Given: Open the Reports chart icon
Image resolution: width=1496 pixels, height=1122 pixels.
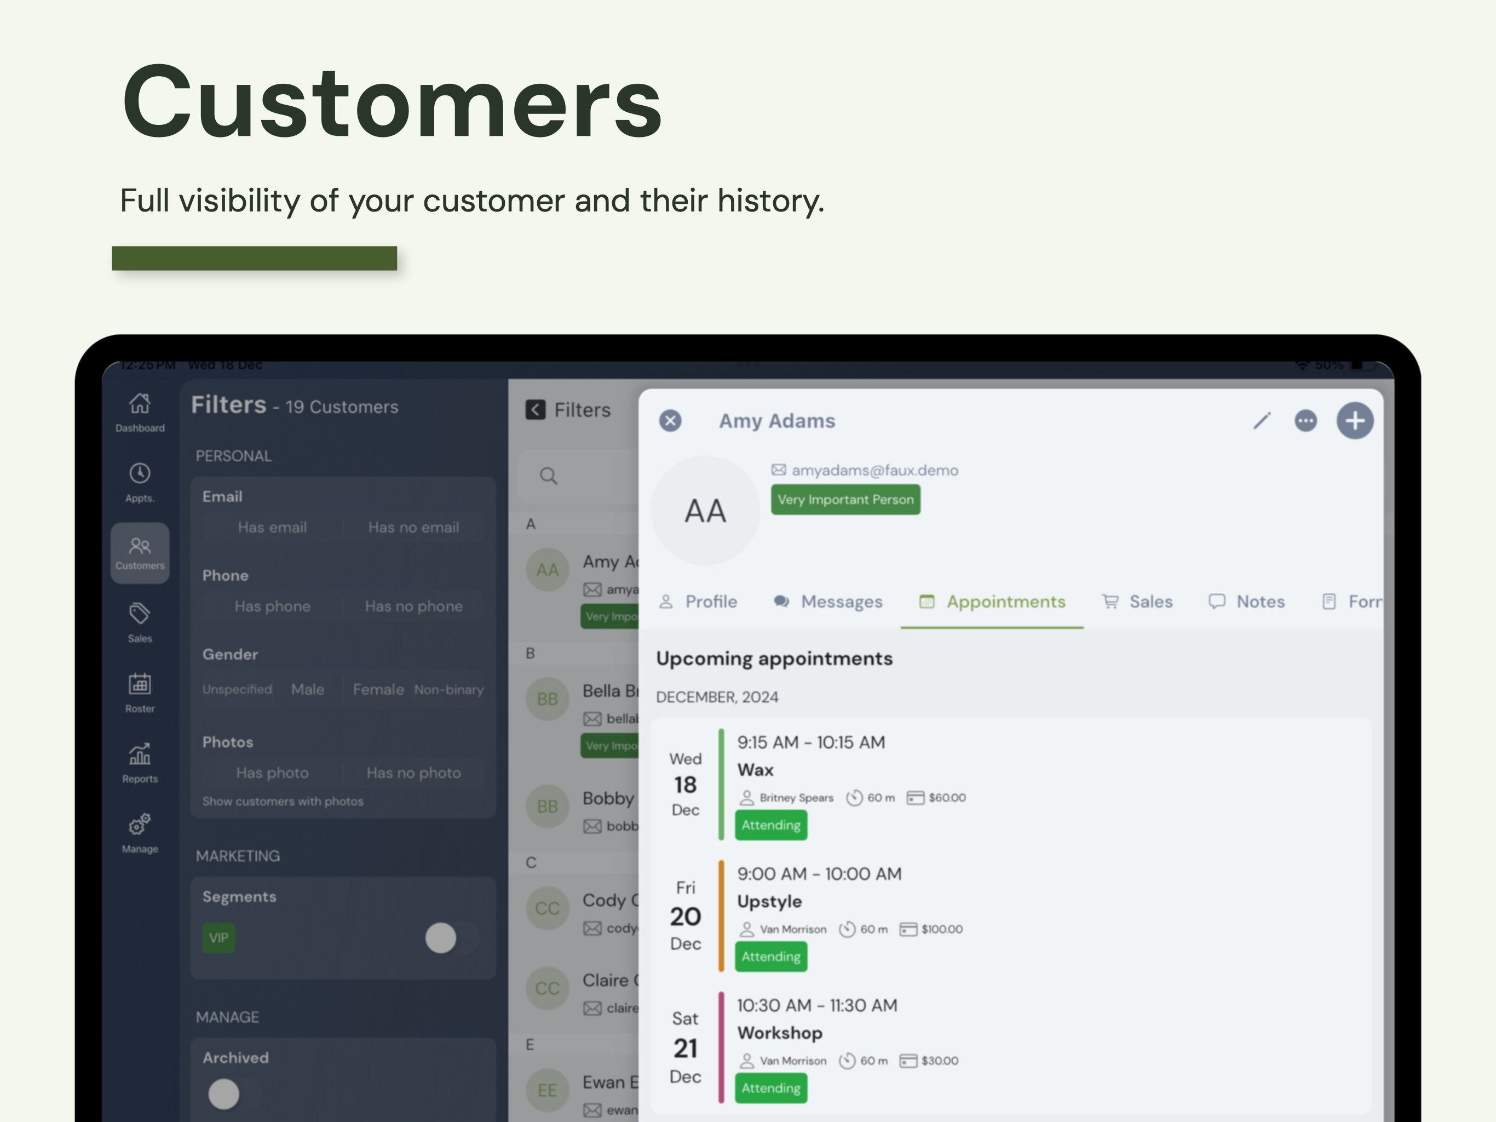Looking at the screenshot, I should 140,754.
